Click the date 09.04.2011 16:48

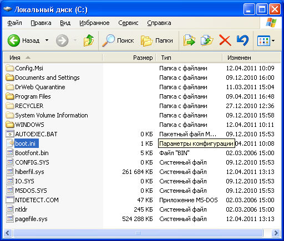pyautogui.click(x=250, y=96)
